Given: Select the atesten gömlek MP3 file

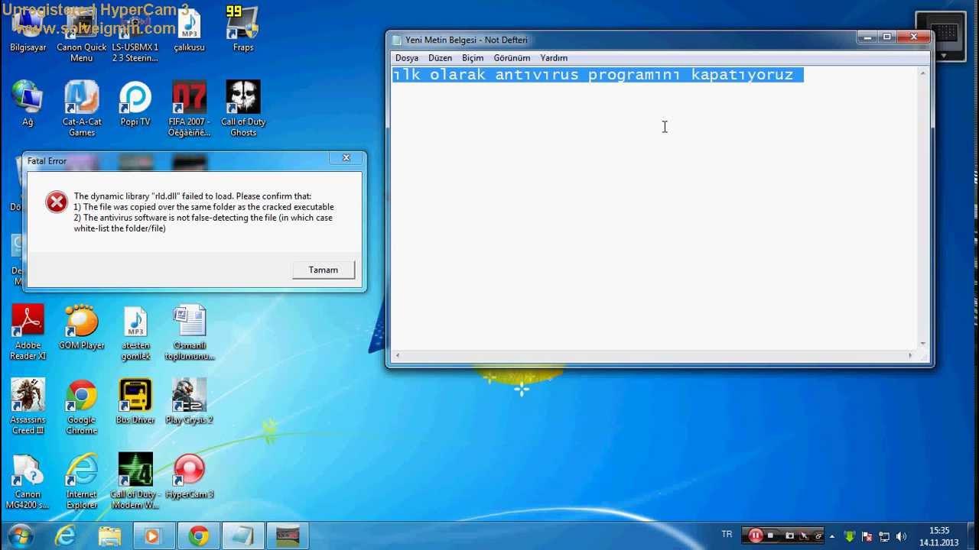Looking at the screenshot, I should pos(135,333).
